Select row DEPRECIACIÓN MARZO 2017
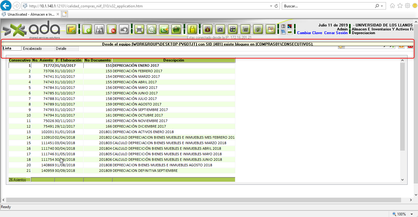Viewport: 418px width, 217px height. (136, 77)
